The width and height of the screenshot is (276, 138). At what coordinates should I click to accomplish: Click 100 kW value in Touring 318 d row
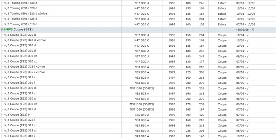pyautogui.click(x=188, y=24)
